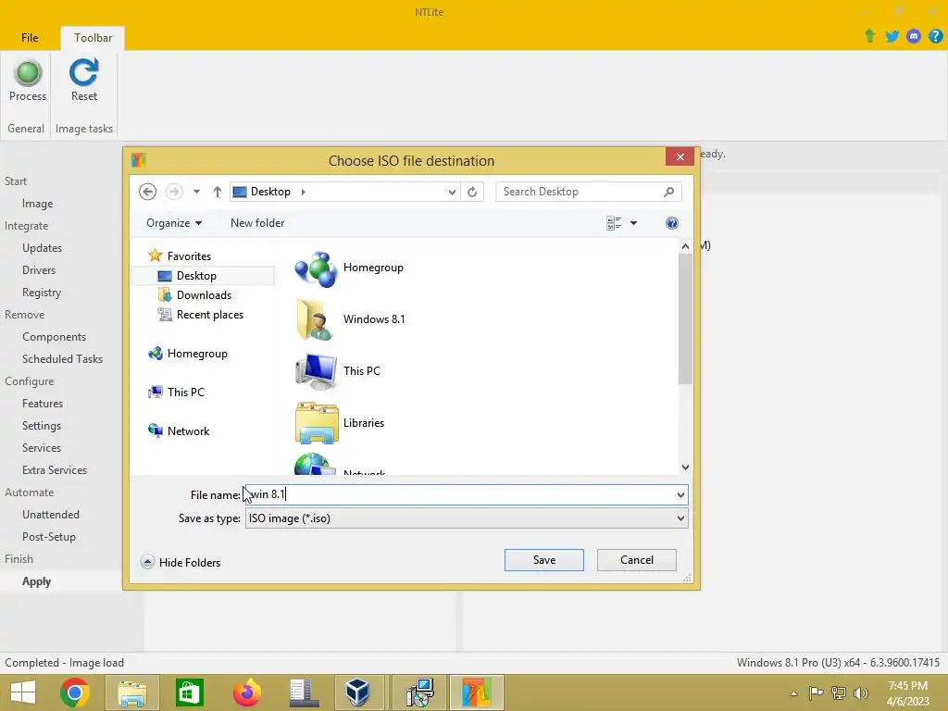The height and width of the screenshot is (711, 948).
Task: Open the Post-Setup page in sidebar
Action: coord(48,537)
